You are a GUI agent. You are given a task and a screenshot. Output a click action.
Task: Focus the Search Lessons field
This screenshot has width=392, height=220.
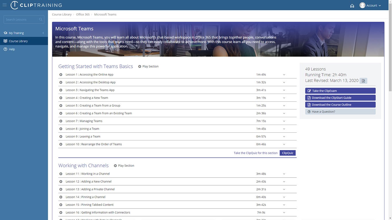coord(24,19)
